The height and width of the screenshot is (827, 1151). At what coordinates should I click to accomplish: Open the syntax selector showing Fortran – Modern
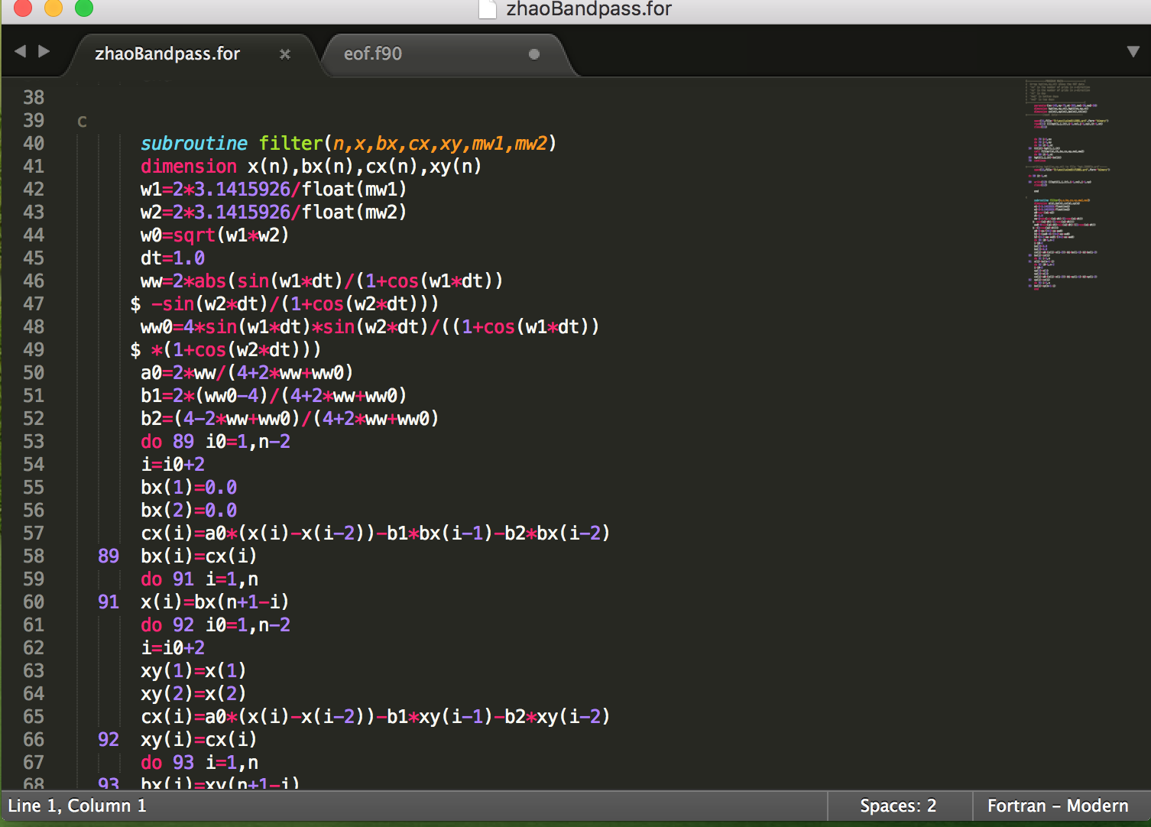pos(1056,806)
